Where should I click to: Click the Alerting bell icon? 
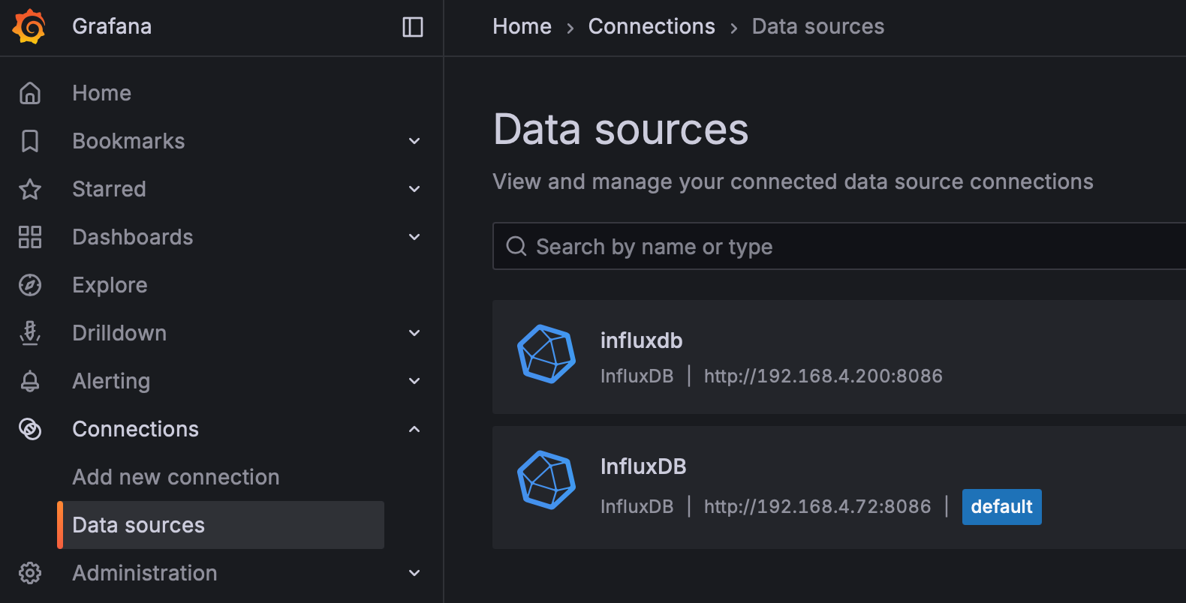tap(30, 381)
